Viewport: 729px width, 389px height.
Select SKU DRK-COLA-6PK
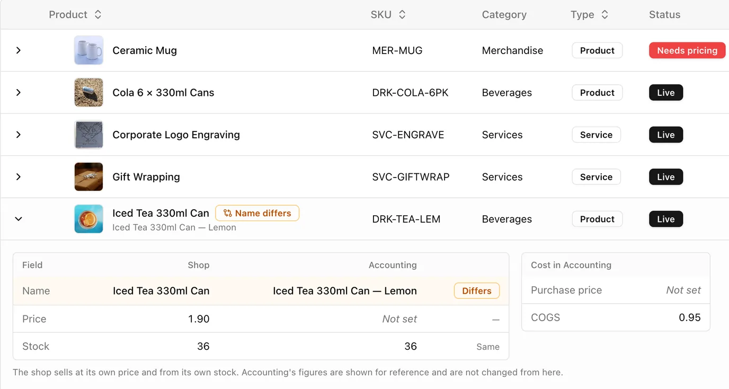411,93
